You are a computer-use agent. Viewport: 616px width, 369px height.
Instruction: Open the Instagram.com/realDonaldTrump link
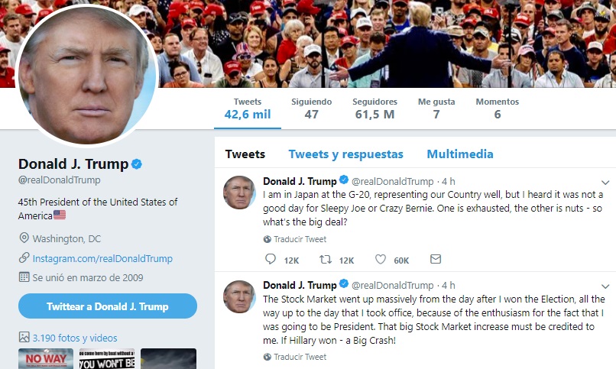tap(102, 258)
